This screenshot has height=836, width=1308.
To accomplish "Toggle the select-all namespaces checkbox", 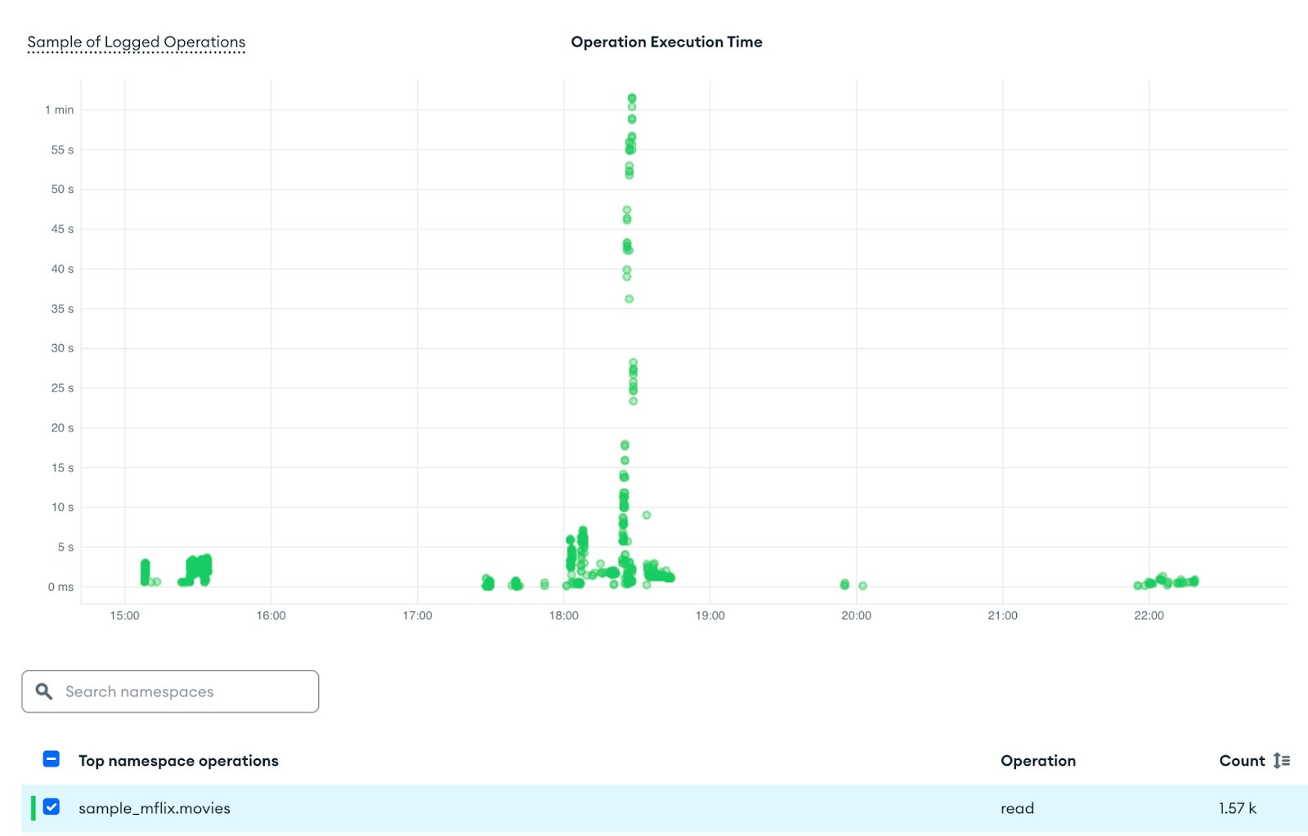I will coord(52,759).
